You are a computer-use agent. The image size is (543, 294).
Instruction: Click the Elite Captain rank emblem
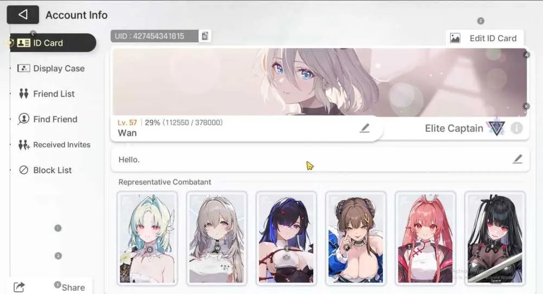pyautogui.click(x=497, y=127)
